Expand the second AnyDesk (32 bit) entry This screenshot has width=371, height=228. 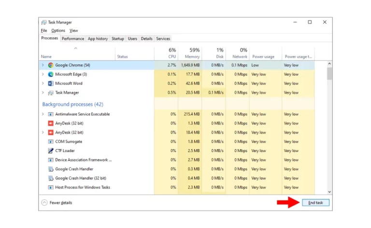point(43,132)
